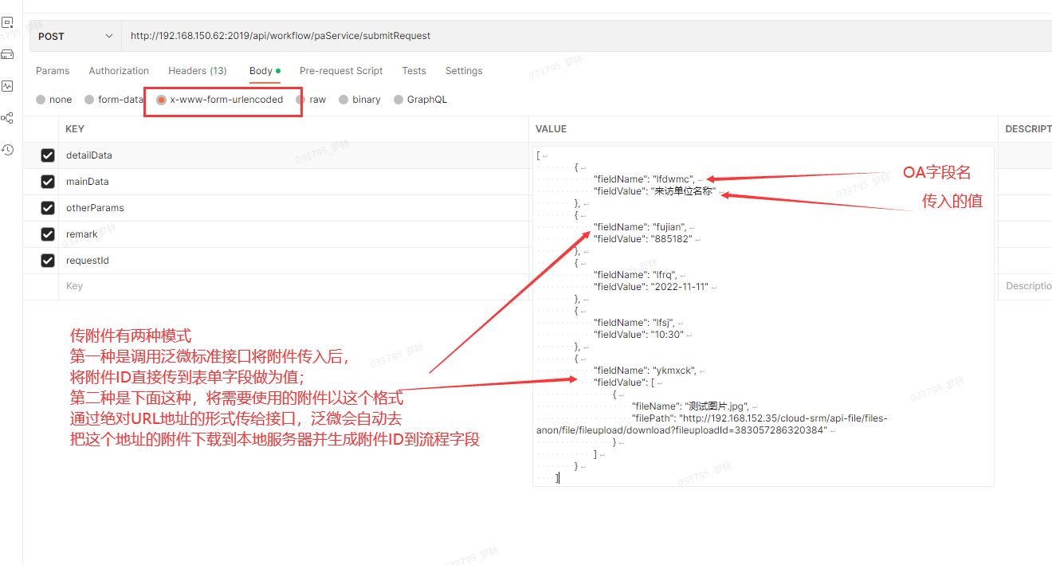
Task: Open the Flows sidebar icon
Action: 7,118
